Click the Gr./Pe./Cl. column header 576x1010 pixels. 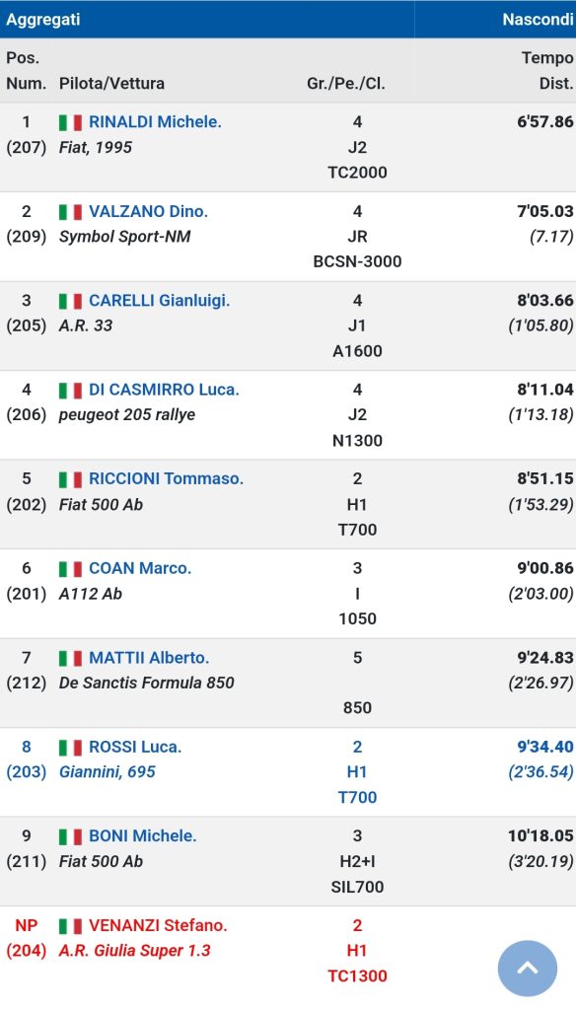[x=346, y=83]
